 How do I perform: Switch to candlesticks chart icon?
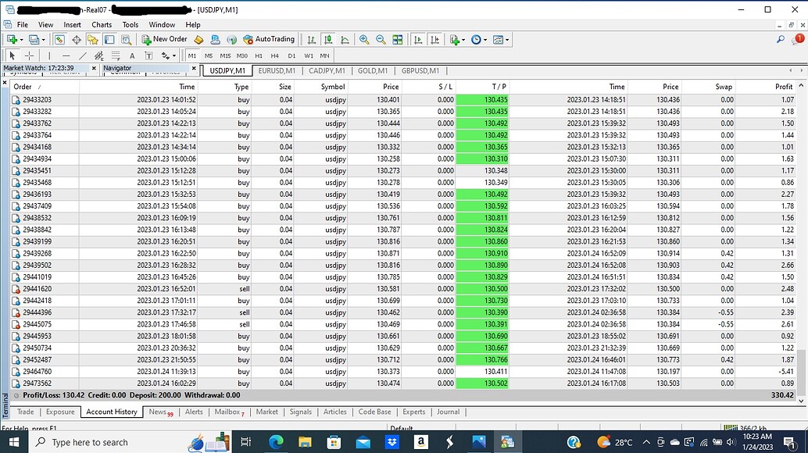[327, 40]
